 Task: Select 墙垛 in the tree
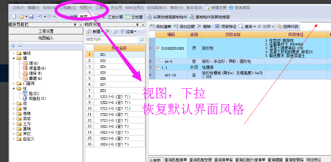pyautogui.click(x=32, y=73)
